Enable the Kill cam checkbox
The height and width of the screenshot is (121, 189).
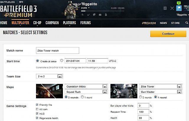click(37, 109)
